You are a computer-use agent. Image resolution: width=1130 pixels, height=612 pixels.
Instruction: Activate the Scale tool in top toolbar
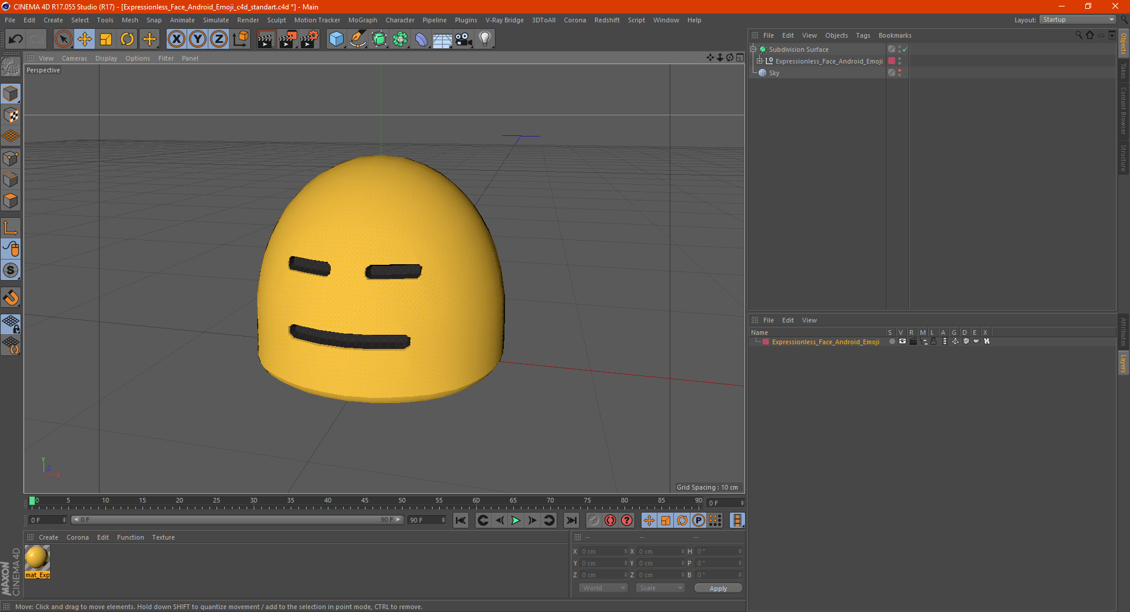pyautogui.click(x=106, y=39)
